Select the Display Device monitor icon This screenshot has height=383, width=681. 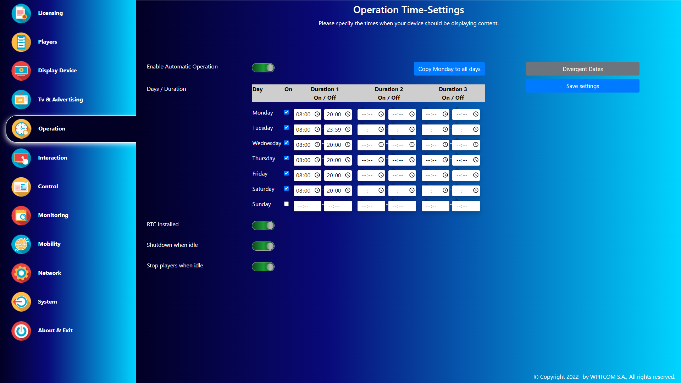tap(21, 71)
